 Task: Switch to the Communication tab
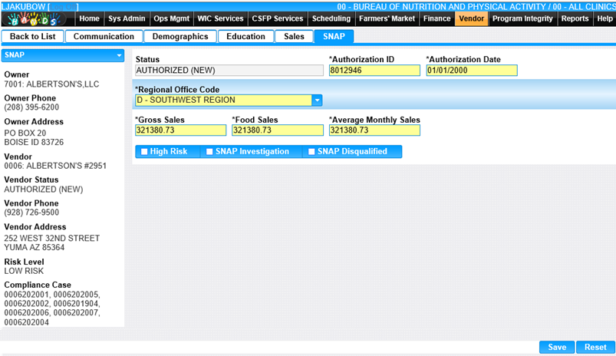[x=104, y=36]
